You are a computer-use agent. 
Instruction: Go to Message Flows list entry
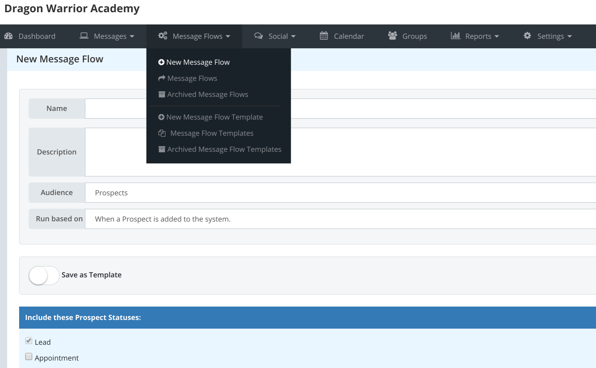pyautogui.click(x=192, y=78)
